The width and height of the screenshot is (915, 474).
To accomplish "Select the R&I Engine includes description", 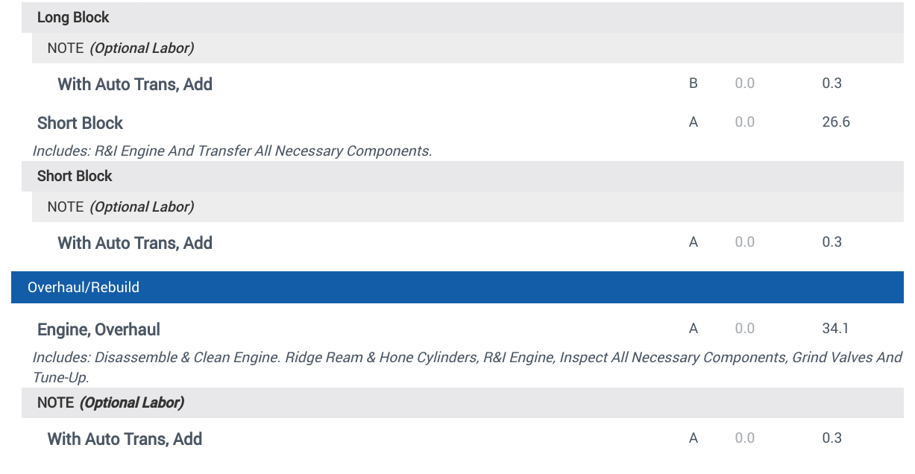I will tap(232, 151).
